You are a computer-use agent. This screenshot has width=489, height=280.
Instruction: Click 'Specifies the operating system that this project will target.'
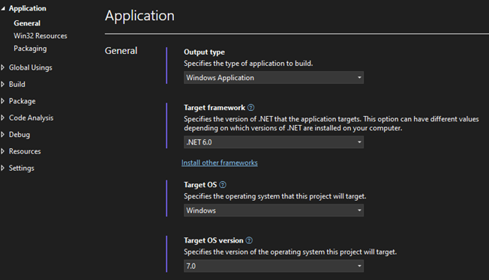coord(275,197)
